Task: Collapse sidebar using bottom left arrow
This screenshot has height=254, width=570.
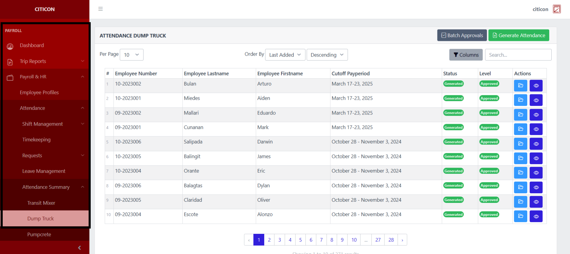Action: 79,248
